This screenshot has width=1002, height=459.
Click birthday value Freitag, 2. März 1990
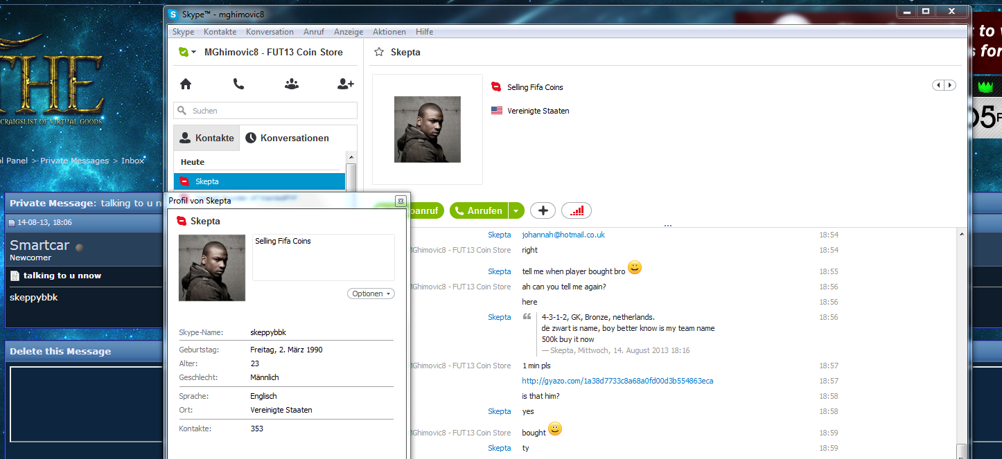[286, 350]
